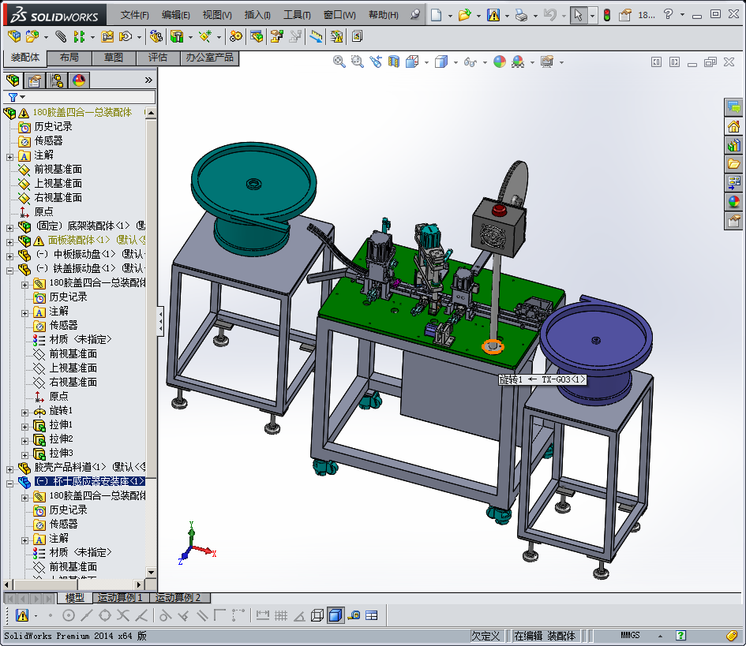
Task: Open the Appearances tab in right task pane
Action: click(x=733, y=202)
